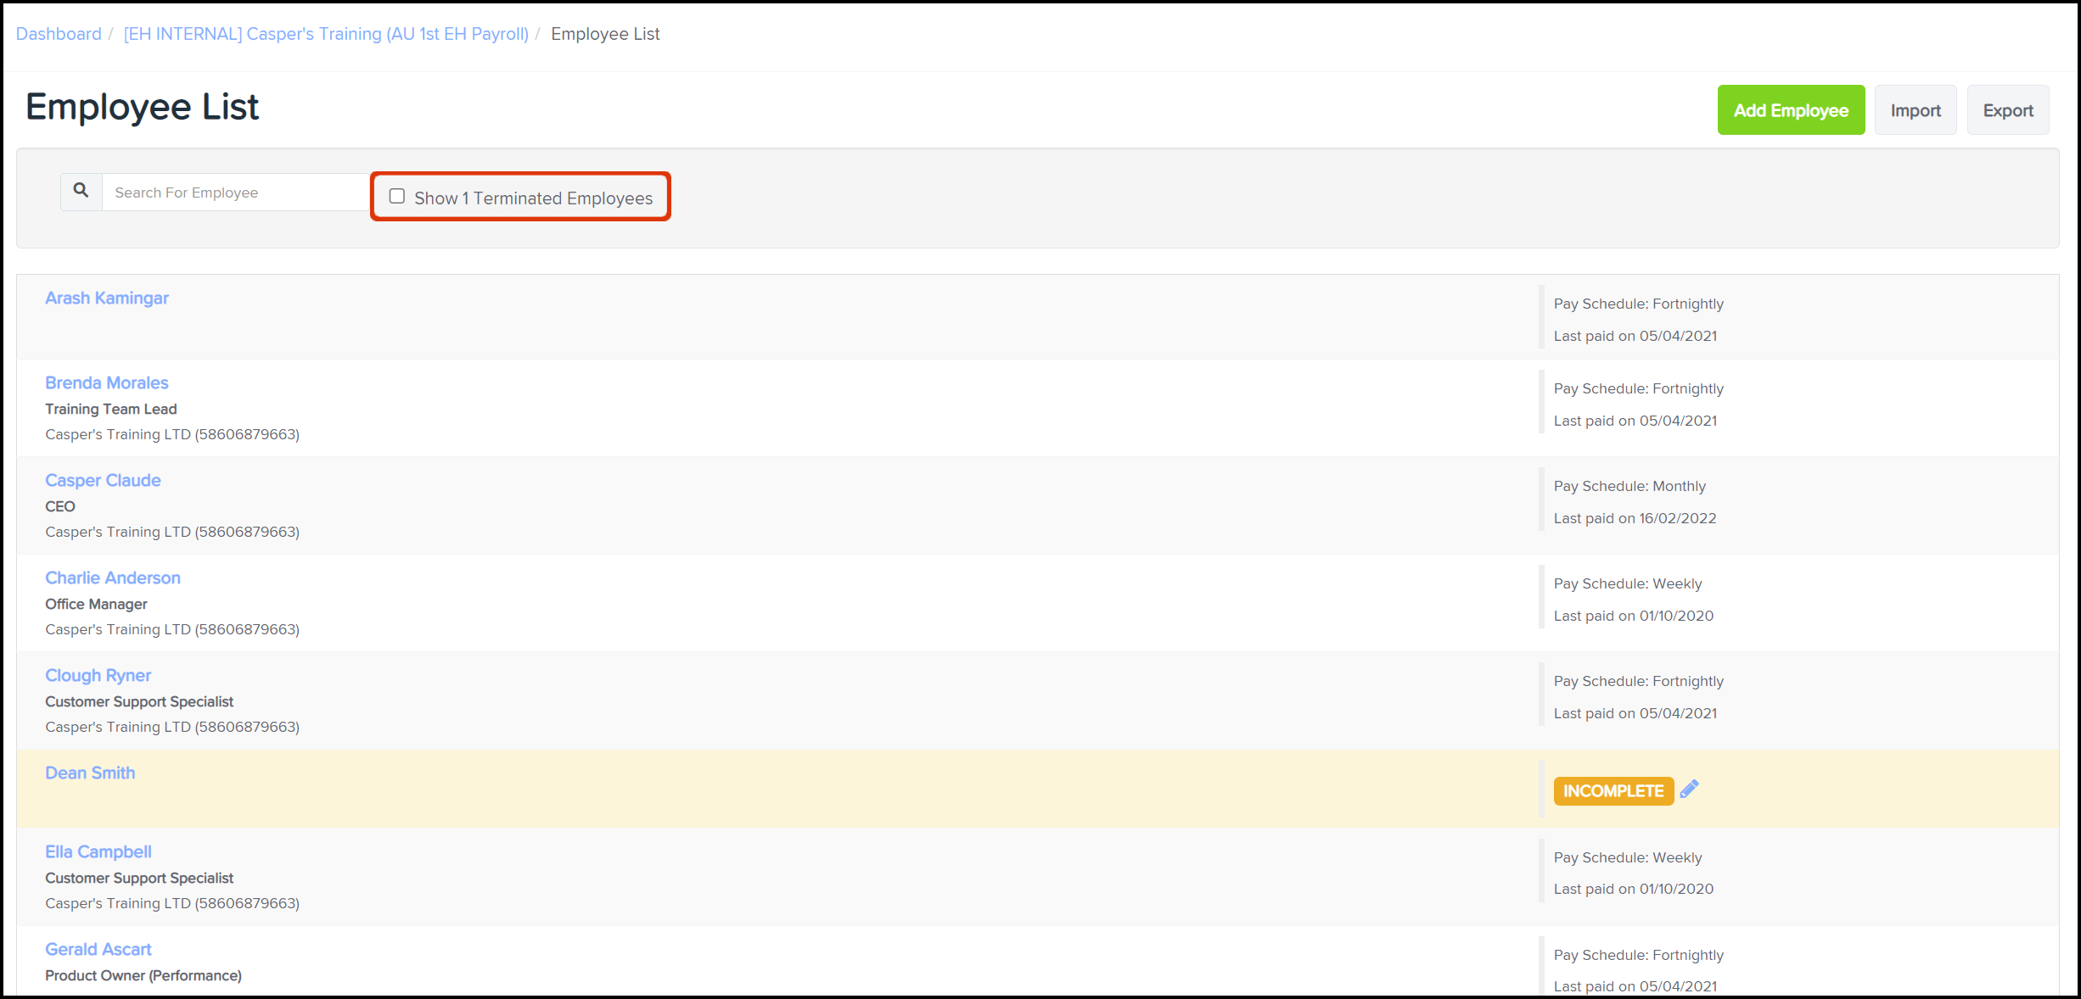View Clough Ryner's employee details
Image resolution: width=2081 pixels, height=999 pixels.
coord(98,676)
